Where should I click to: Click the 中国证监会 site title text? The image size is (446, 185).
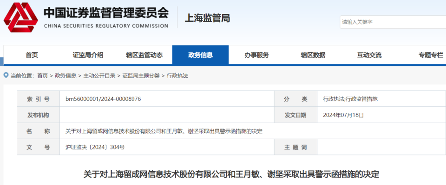click(106, 13)
